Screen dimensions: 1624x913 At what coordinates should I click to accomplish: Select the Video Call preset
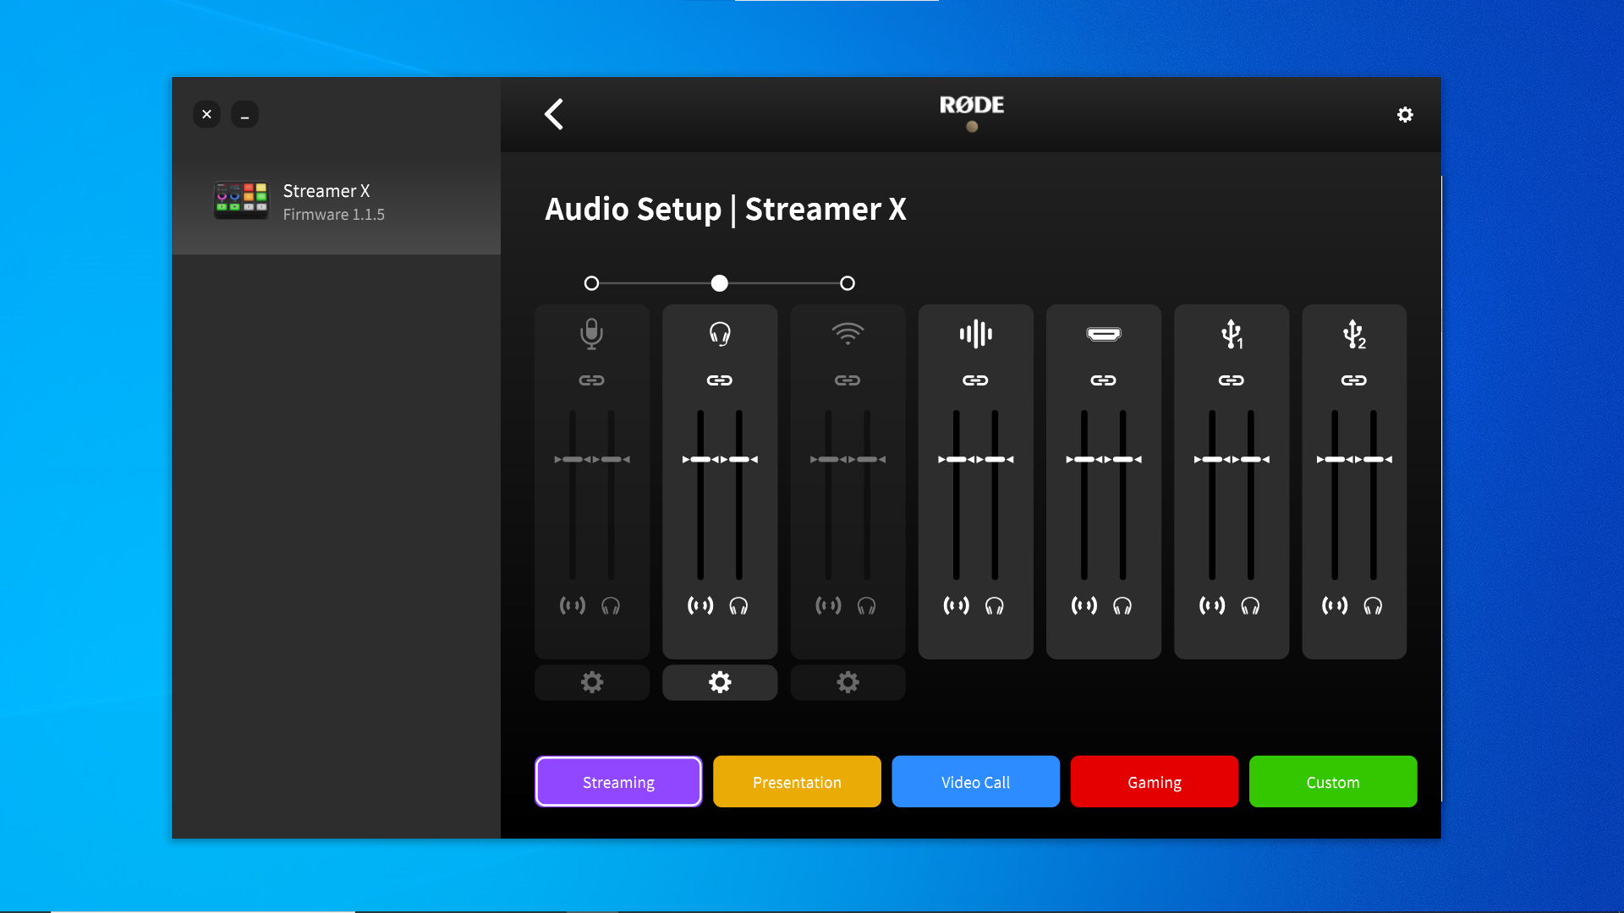click(975, 782)
